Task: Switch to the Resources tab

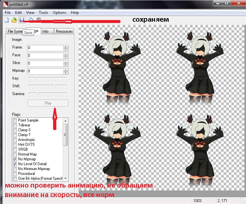Action: 64,31
